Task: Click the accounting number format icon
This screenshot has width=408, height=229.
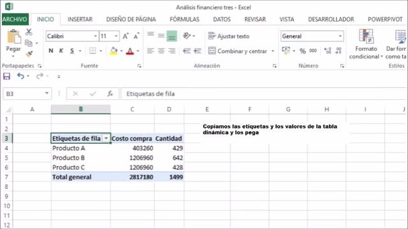Action: click(286, 50)
